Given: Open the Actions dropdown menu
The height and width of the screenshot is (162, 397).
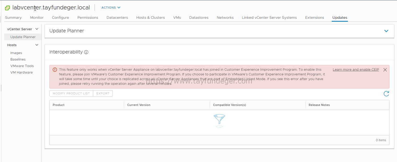Looking at the screenshot, I should point(111,8).
